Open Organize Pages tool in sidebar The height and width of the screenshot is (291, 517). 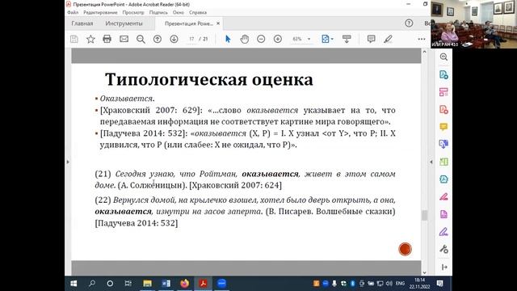pos(443,92)
